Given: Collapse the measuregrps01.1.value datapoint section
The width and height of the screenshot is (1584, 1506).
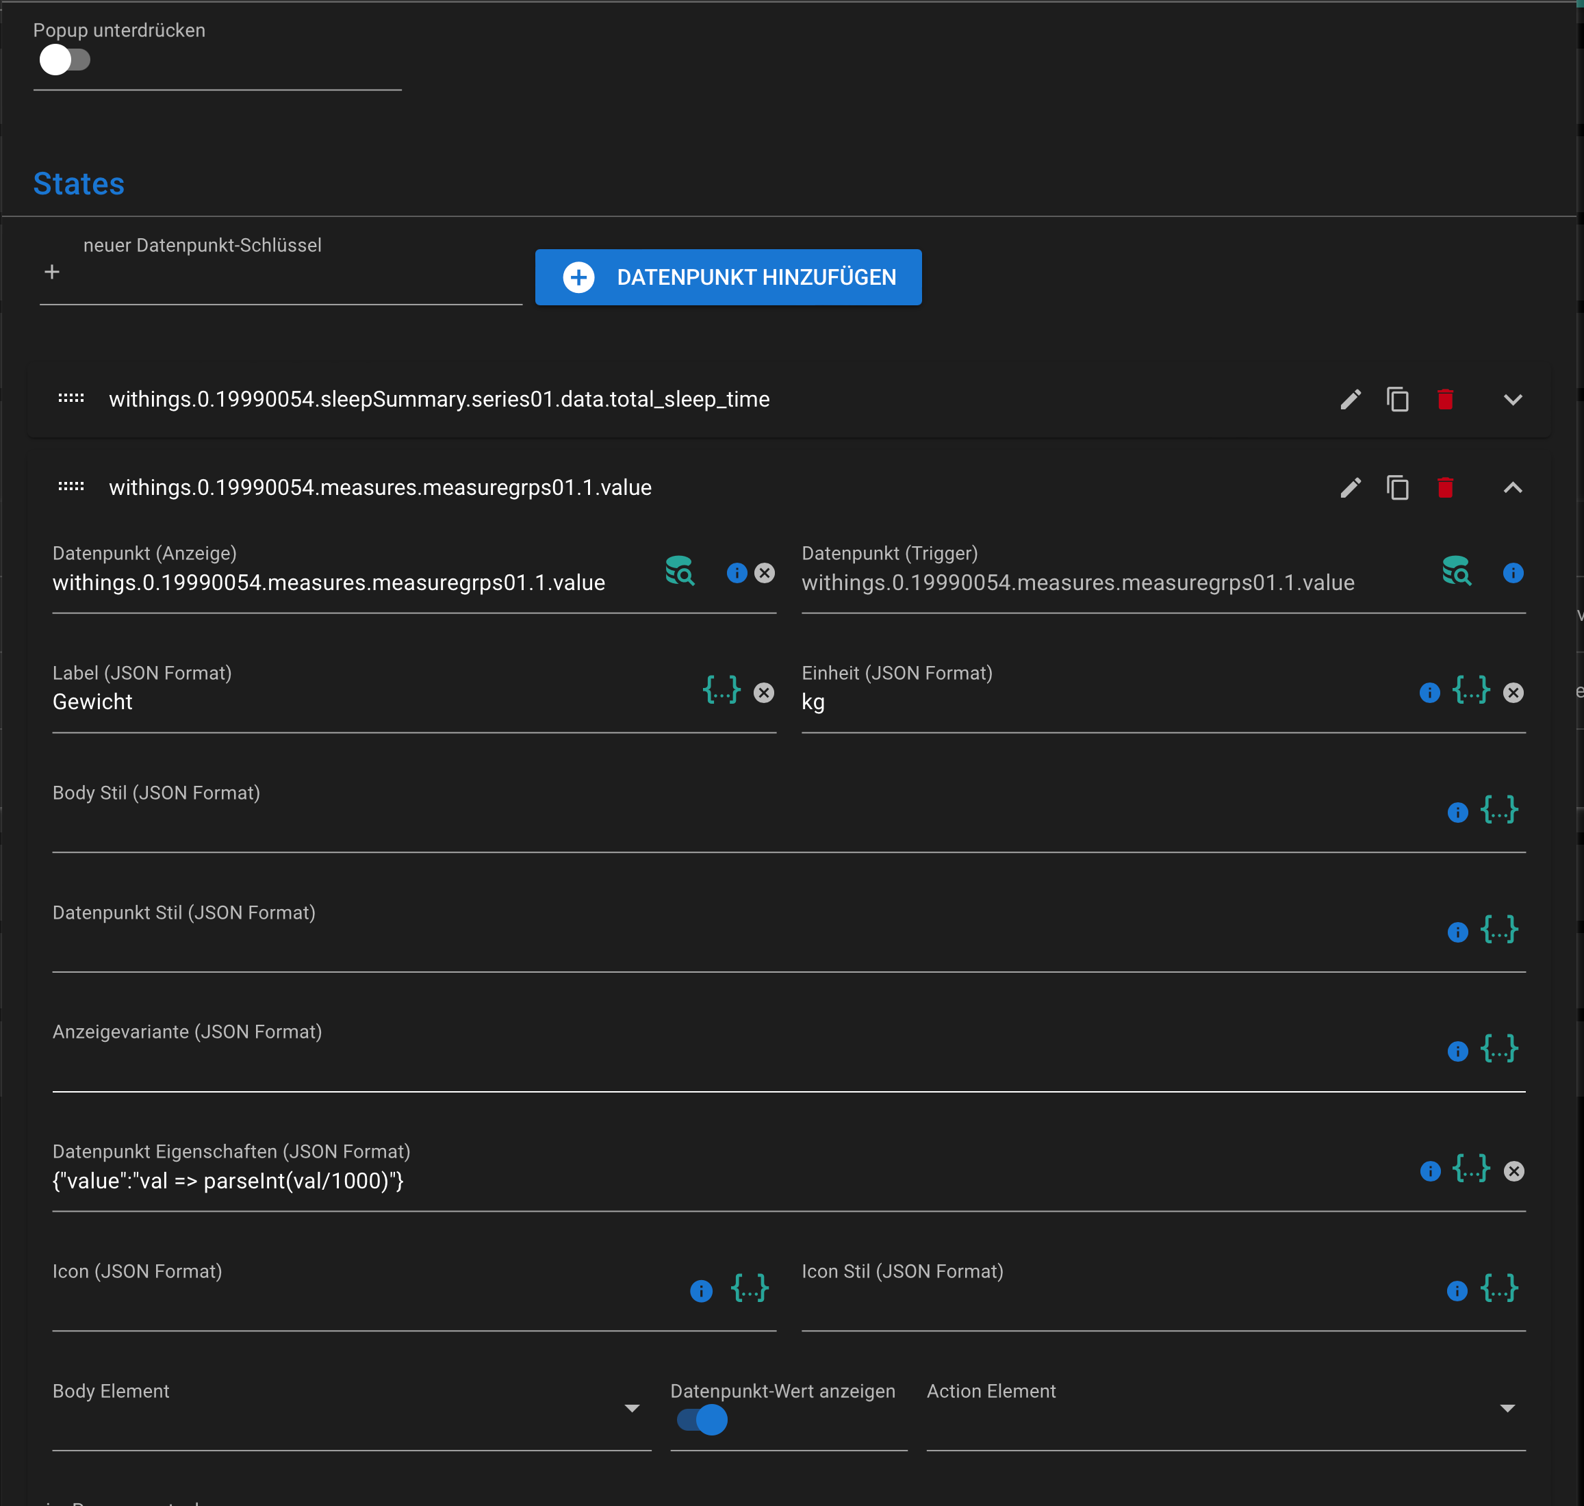Looking at the screenshot, I should (1513, 488).
